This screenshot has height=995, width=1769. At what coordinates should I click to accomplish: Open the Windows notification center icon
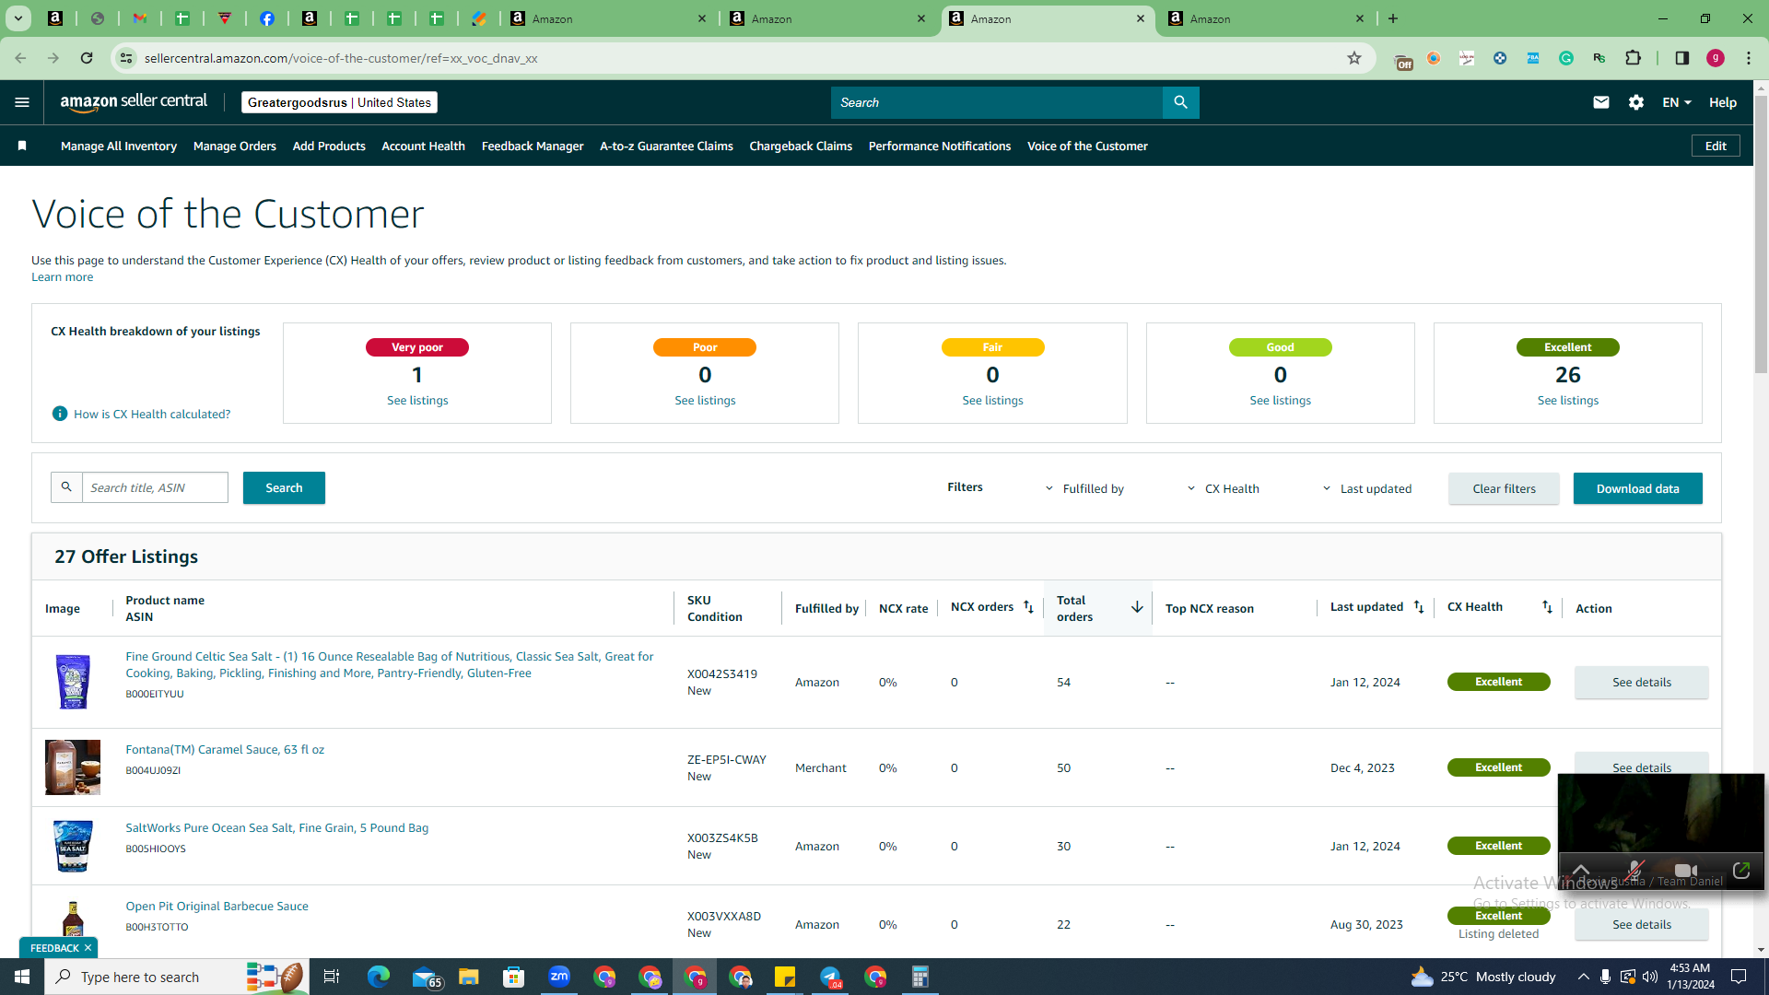[1739, 977]
